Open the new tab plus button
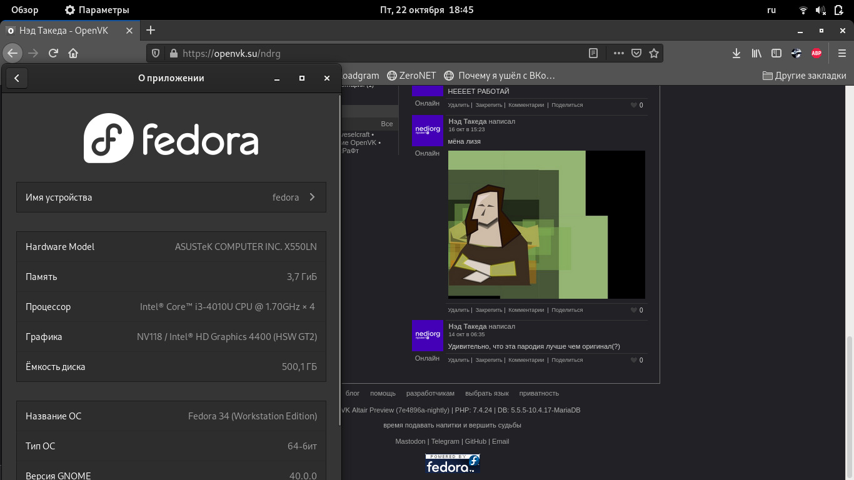 click(x=151, y=30)
